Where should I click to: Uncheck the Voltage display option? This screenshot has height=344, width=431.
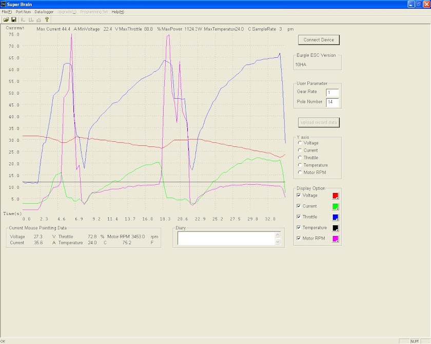click(299, 196)
